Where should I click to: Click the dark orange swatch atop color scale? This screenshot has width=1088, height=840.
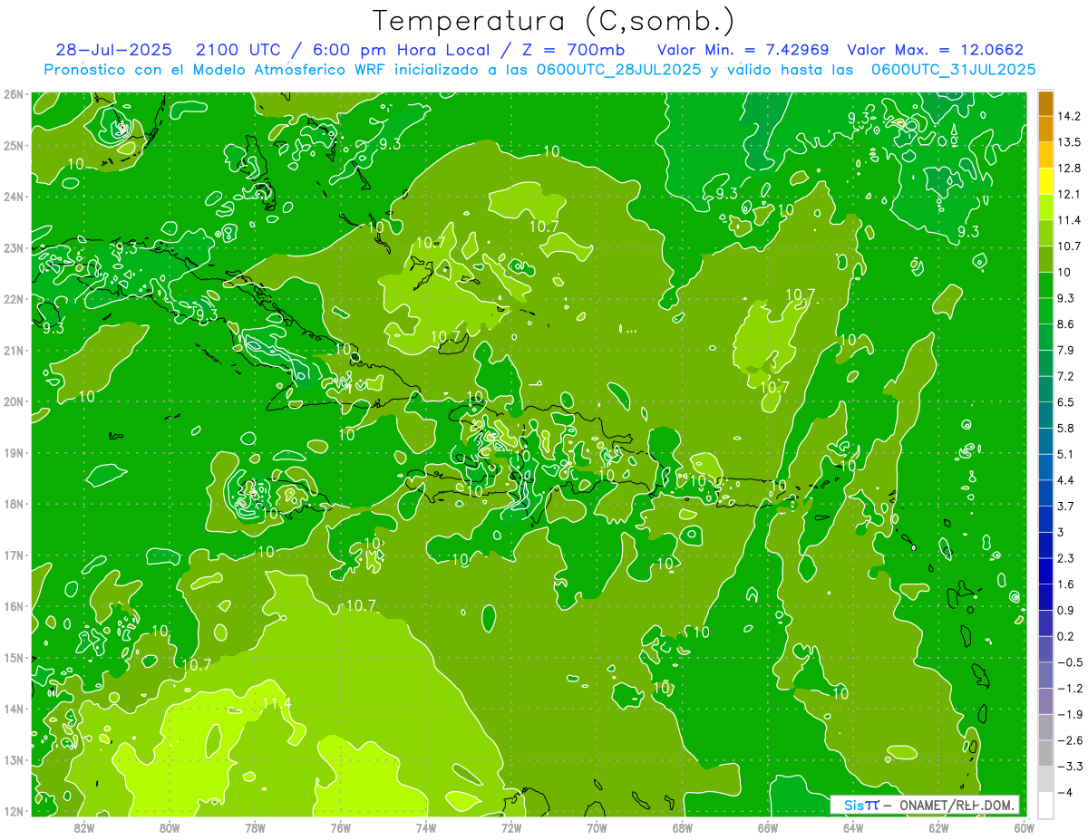point(1045,103)
